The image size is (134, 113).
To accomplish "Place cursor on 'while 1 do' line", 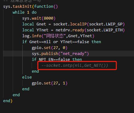I will [25, 12].
